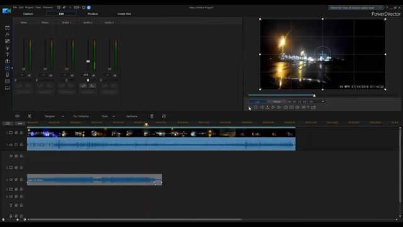This screenshot has width=403, height=227.
Task: Select the Audio Mixing Room icon
Action: tap(7, 68)
